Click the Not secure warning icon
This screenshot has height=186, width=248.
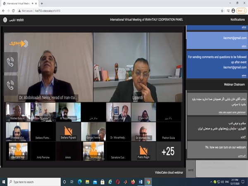tap(19, 11)
